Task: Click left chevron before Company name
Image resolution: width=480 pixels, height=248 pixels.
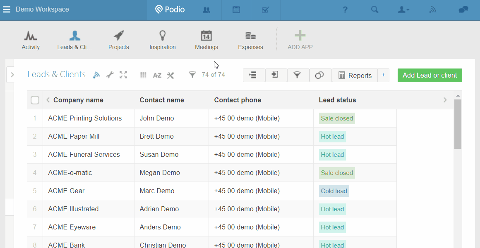Action: (48, 100)
